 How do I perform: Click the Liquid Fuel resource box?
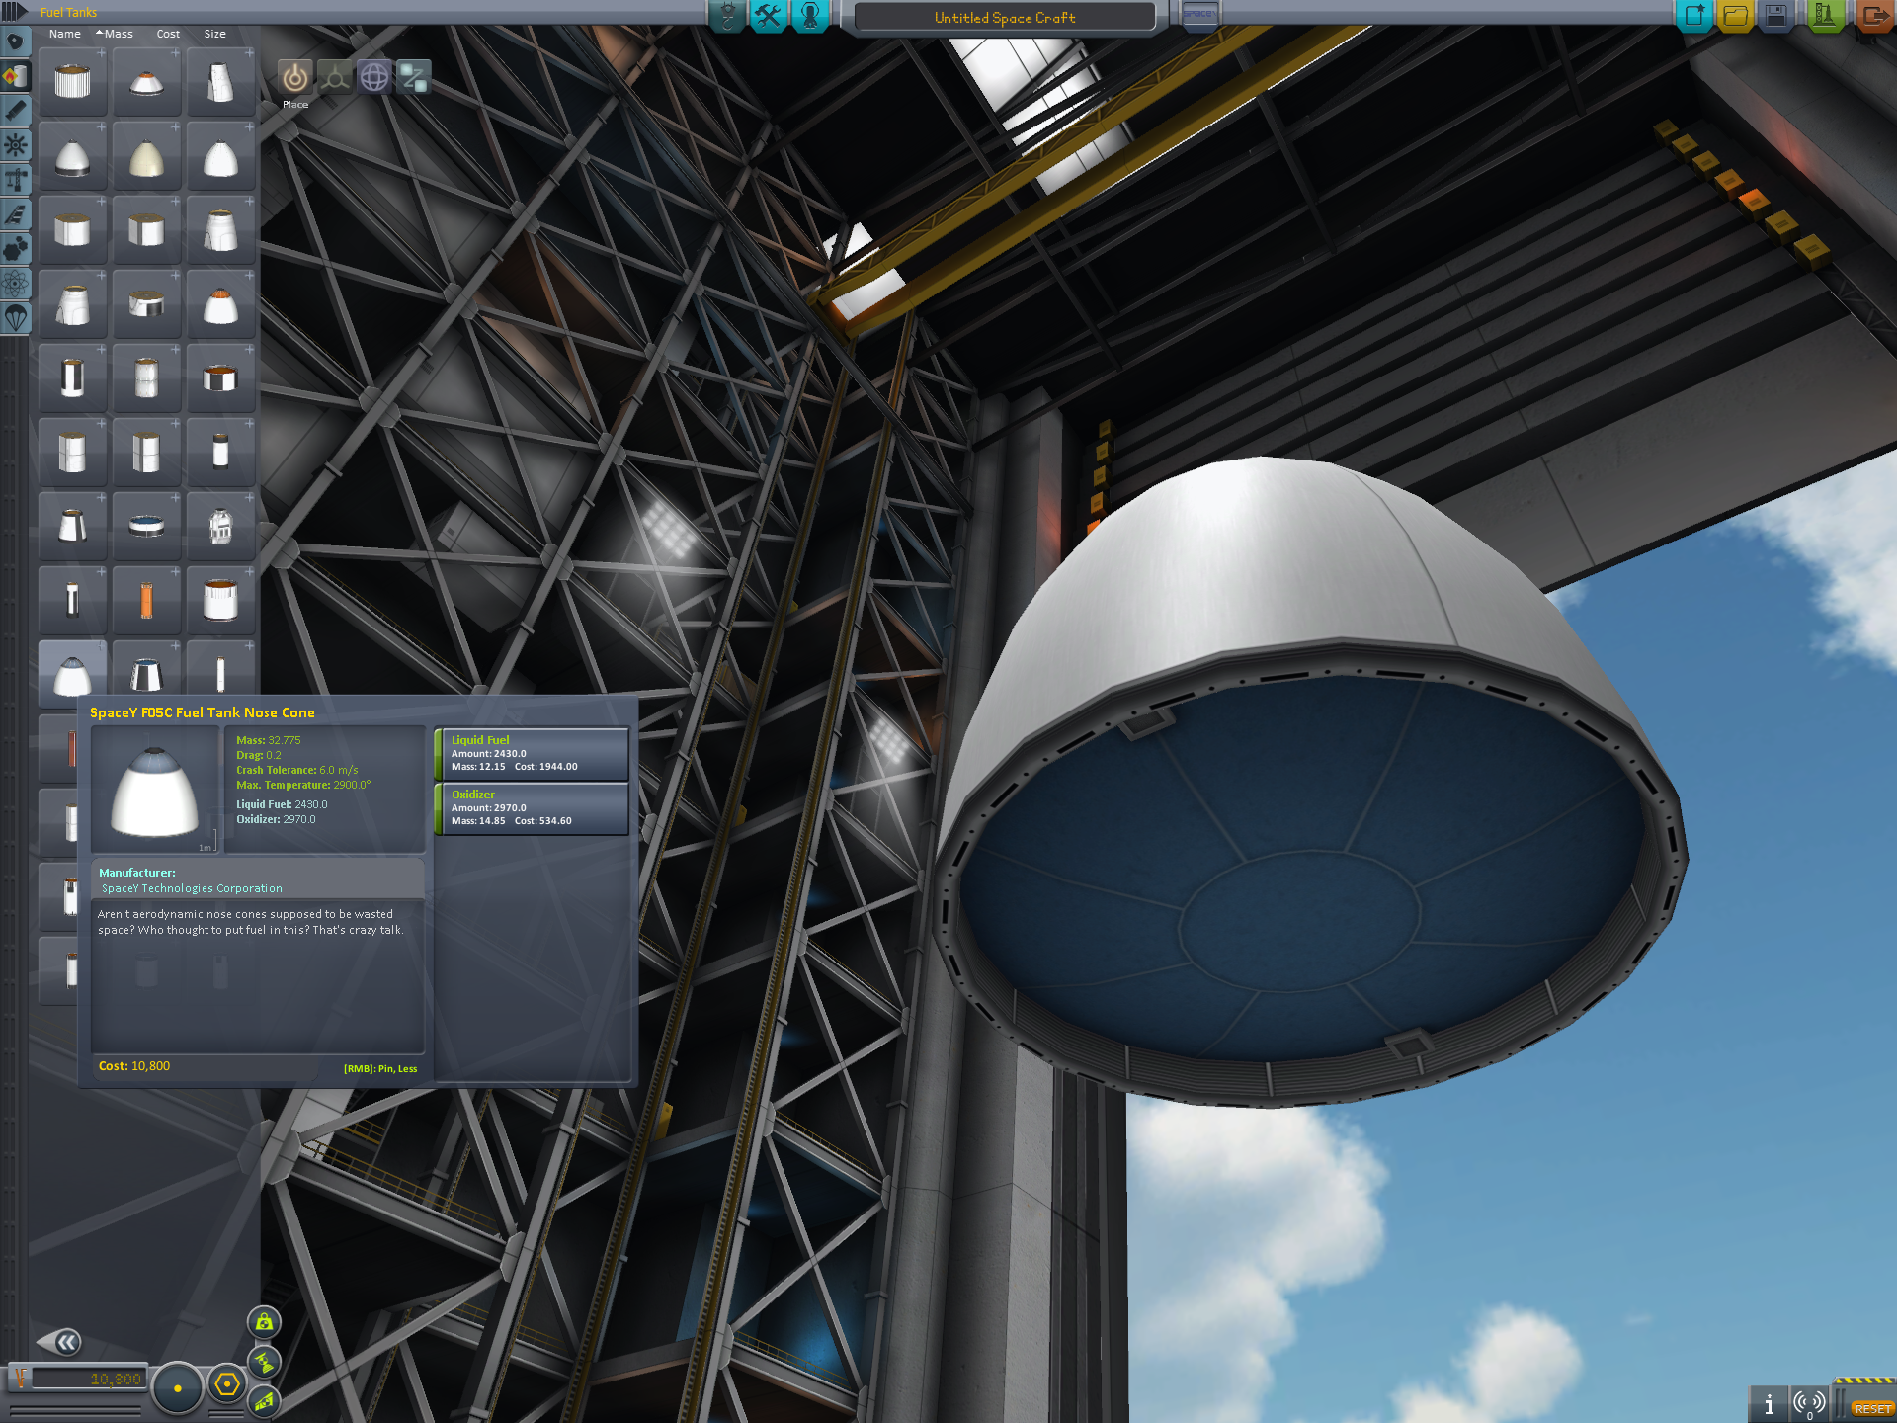pos(532,754)
